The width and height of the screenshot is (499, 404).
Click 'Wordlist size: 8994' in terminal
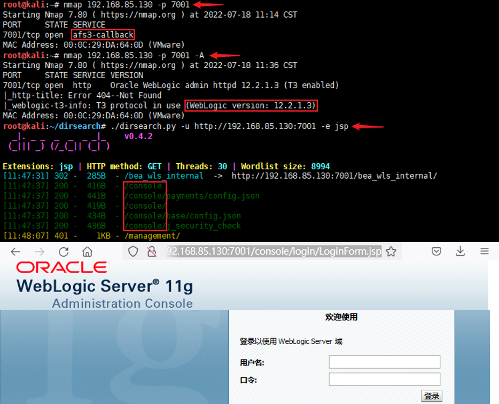click(x=285, y=166)
